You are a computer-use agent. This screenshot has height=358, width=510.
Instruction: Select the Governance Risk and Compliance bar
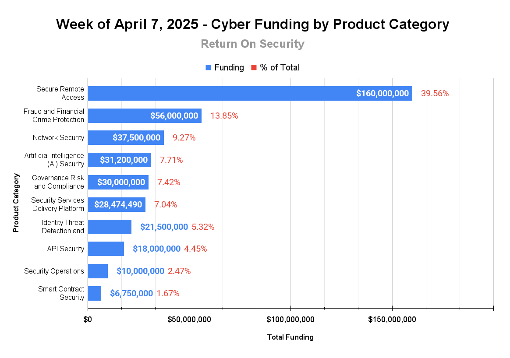point(118,182)
